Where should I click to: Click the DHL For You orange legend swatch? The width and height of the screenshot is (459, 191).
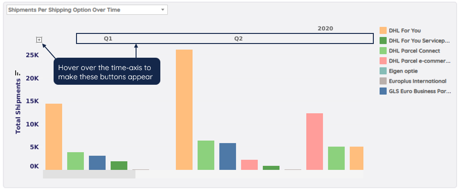pos(383,30)
